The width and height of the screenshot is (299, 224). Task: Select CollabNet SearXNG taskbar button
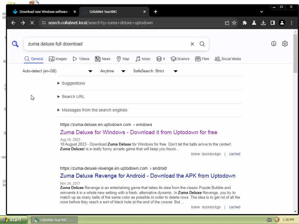click(54, 220)
